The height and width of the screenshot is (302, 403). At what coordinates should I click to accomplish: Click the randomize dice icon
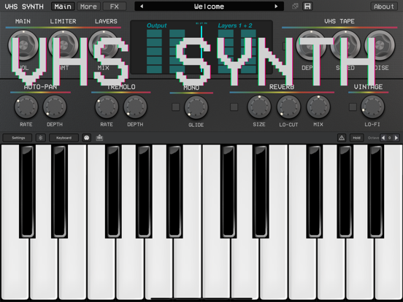point(295,6)
